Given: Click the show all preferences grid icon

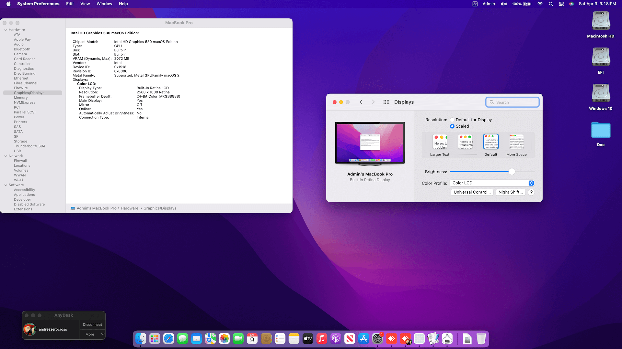Looking at the screenshot, I should 386,102.
